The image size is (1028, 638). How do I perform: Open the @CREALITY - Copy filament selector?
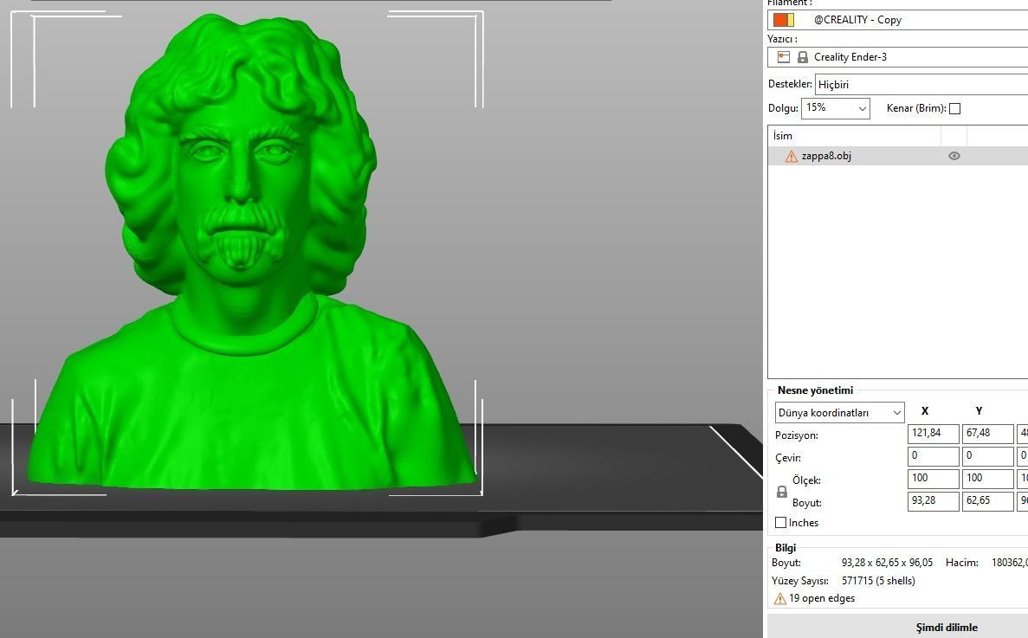click(897, 20)
